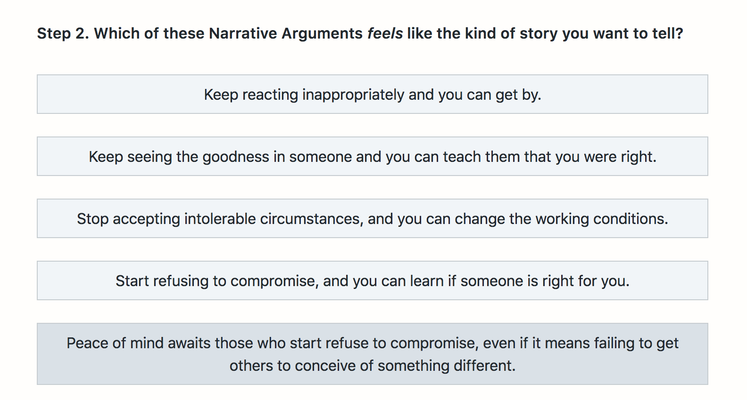The width and height of the screenshot is (747, 400).
Task: Choose the argument starting with "Start refusing"
Action: (373, 280)
